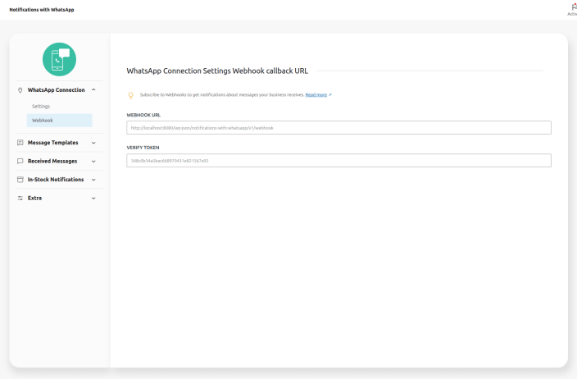Expand the In-Stock Notifications chevron
Viewport: 577px width, 379px height.
click(x=93, y=180)
